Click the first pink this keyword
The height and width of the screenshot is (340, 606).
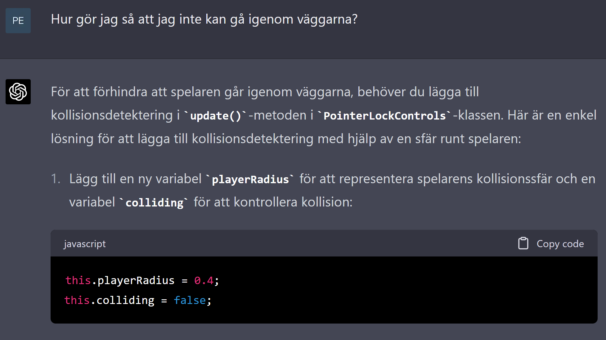pyautogui.click(x=78, y=280)
